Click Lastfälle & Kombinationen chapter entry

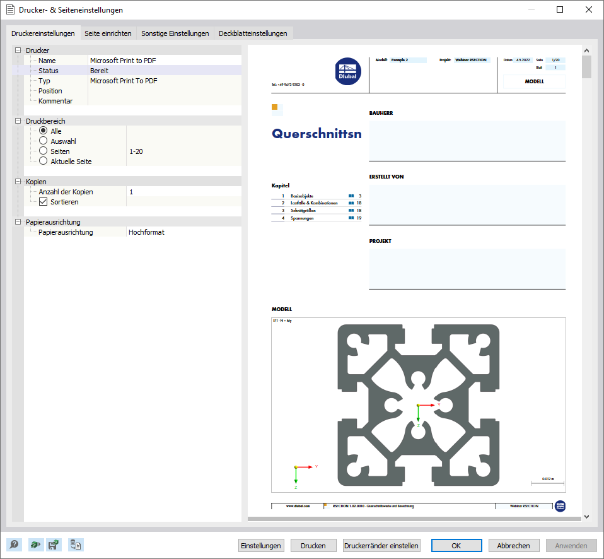tap(317, 203)
